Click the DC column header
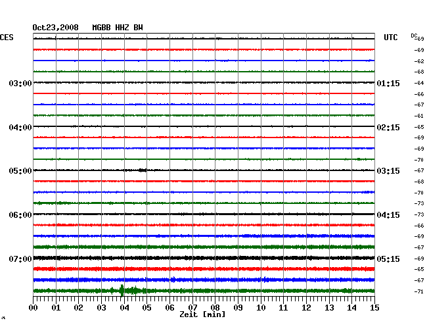 [x=414, y=36]
